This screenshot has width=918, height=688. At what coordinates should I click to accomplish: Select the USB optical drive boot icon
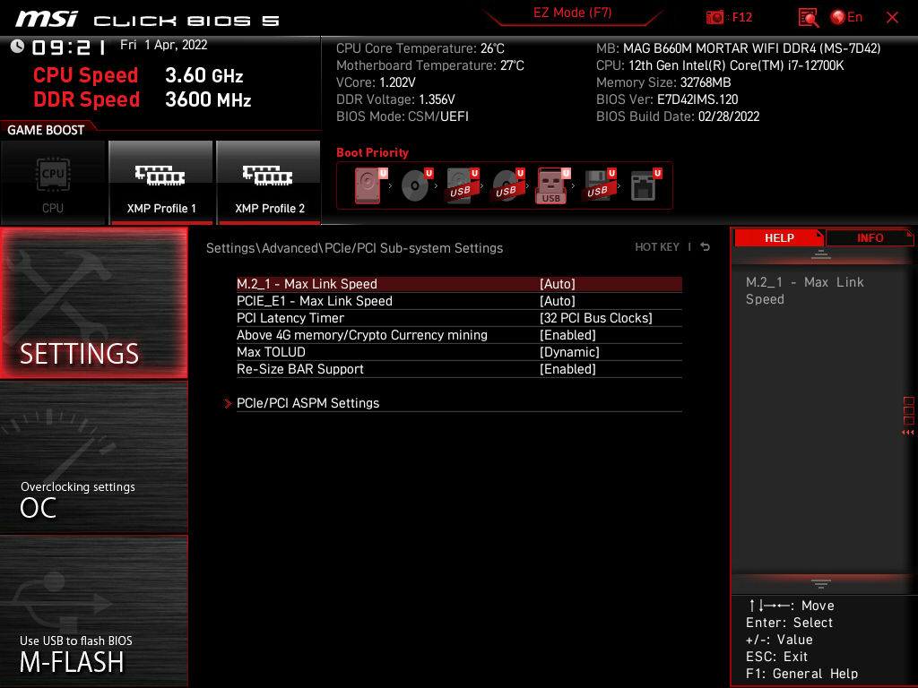pyautogui.click(x=507, y=185)
